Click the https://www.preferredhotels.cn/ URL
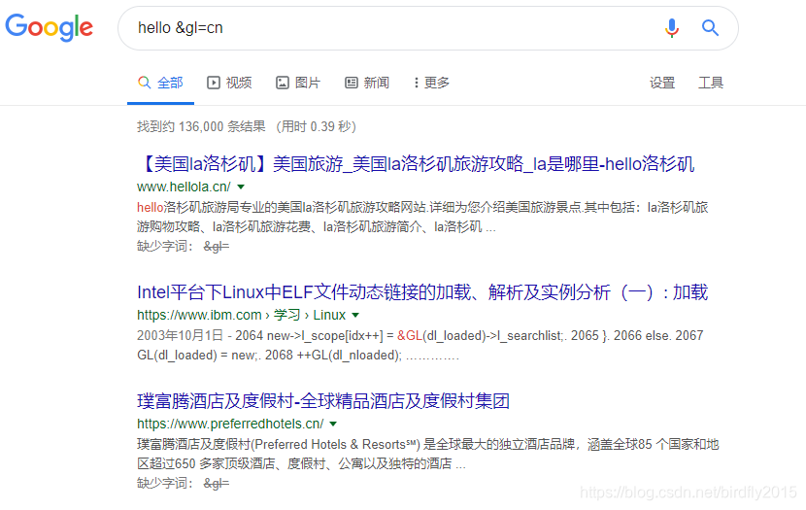The image size is (806, 510). [x=230, y=424]
